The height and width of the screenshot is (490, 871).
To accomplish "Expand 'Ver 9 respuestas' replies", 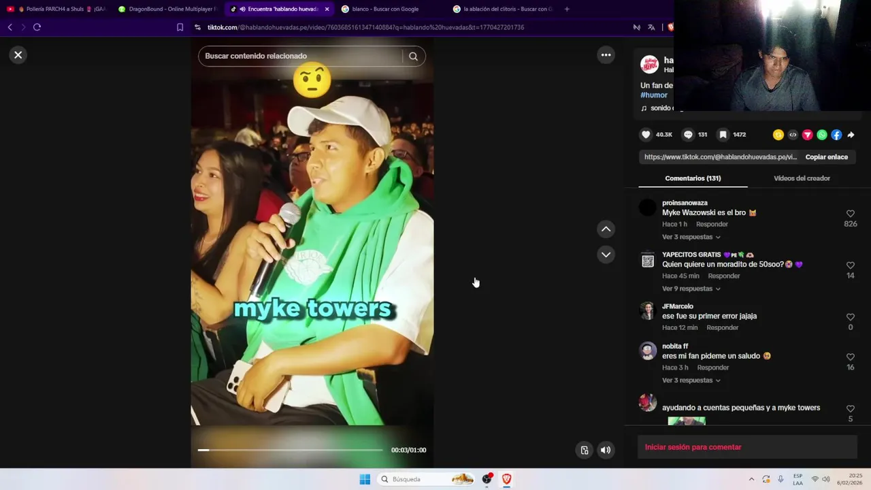I will pyautogui.click(x=691, y=289).
